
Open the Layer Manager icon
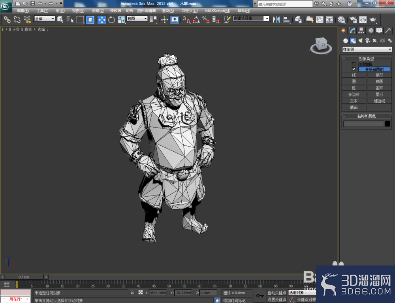[x=298, y=20]
